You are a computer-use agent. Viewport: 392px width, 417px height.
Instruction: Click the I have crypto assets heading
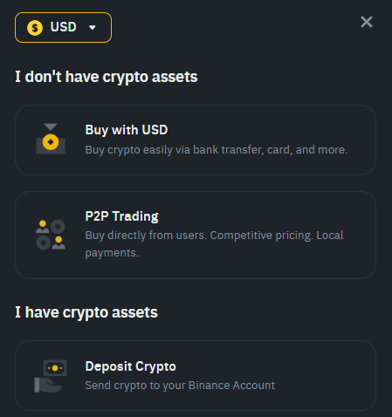coord(86,312)
